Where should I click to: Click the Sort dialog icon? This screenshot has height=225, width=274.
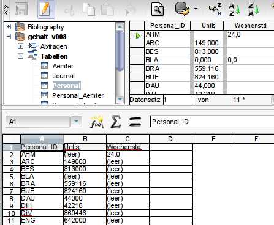click(x=215, y=9)
